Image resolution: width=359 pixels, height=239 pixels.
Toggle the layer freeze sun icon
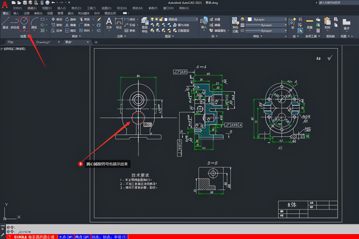[x=156, y=19]
